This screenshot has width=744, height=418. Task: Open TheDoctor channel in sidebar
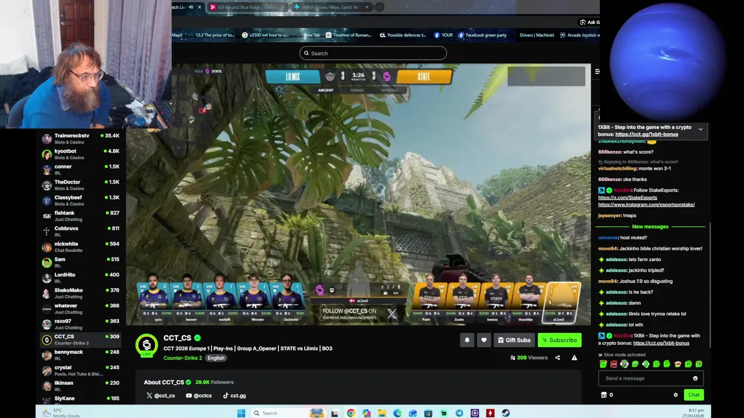(x=80, y=185)
